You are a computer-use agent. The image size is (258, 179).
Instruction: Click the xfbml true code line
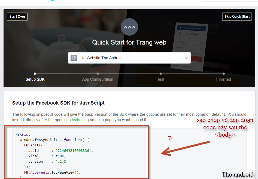click(x=47, y=156)
